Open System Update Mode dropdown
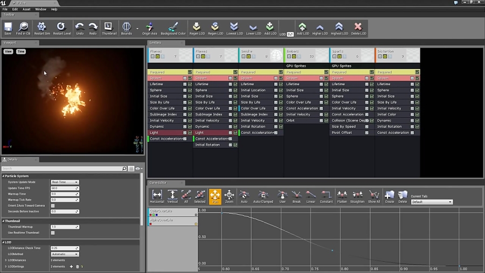The width and height of the screenshot is (485, 273). 65,182
